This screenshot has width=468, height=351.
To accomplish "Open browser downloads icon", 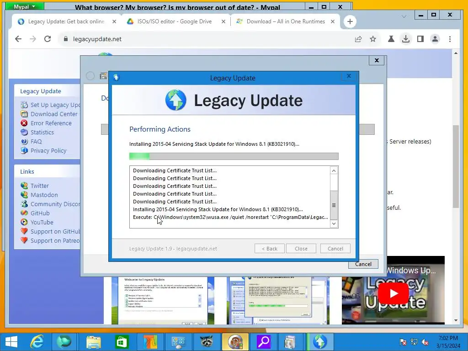I will tap(406, 39).
